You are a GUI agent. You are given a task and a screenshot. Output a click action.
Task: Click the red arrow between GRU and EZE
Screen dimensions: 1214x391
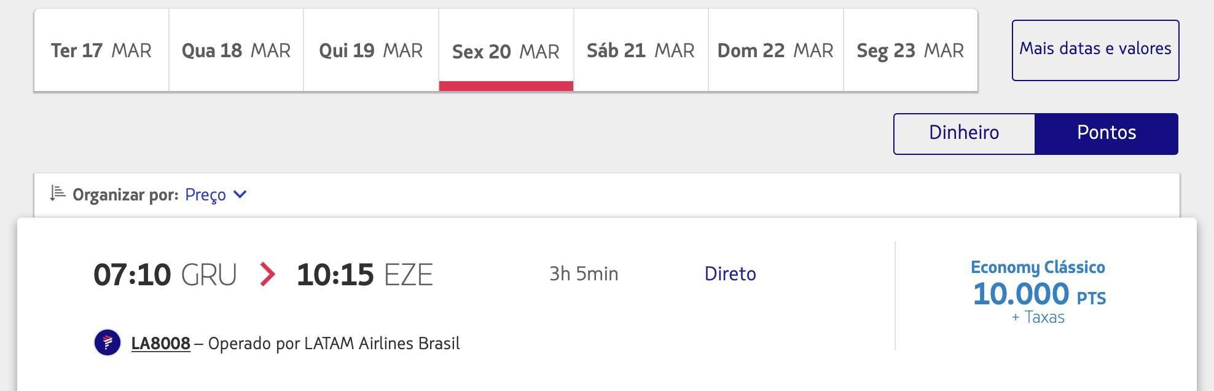tap(267, 274)
